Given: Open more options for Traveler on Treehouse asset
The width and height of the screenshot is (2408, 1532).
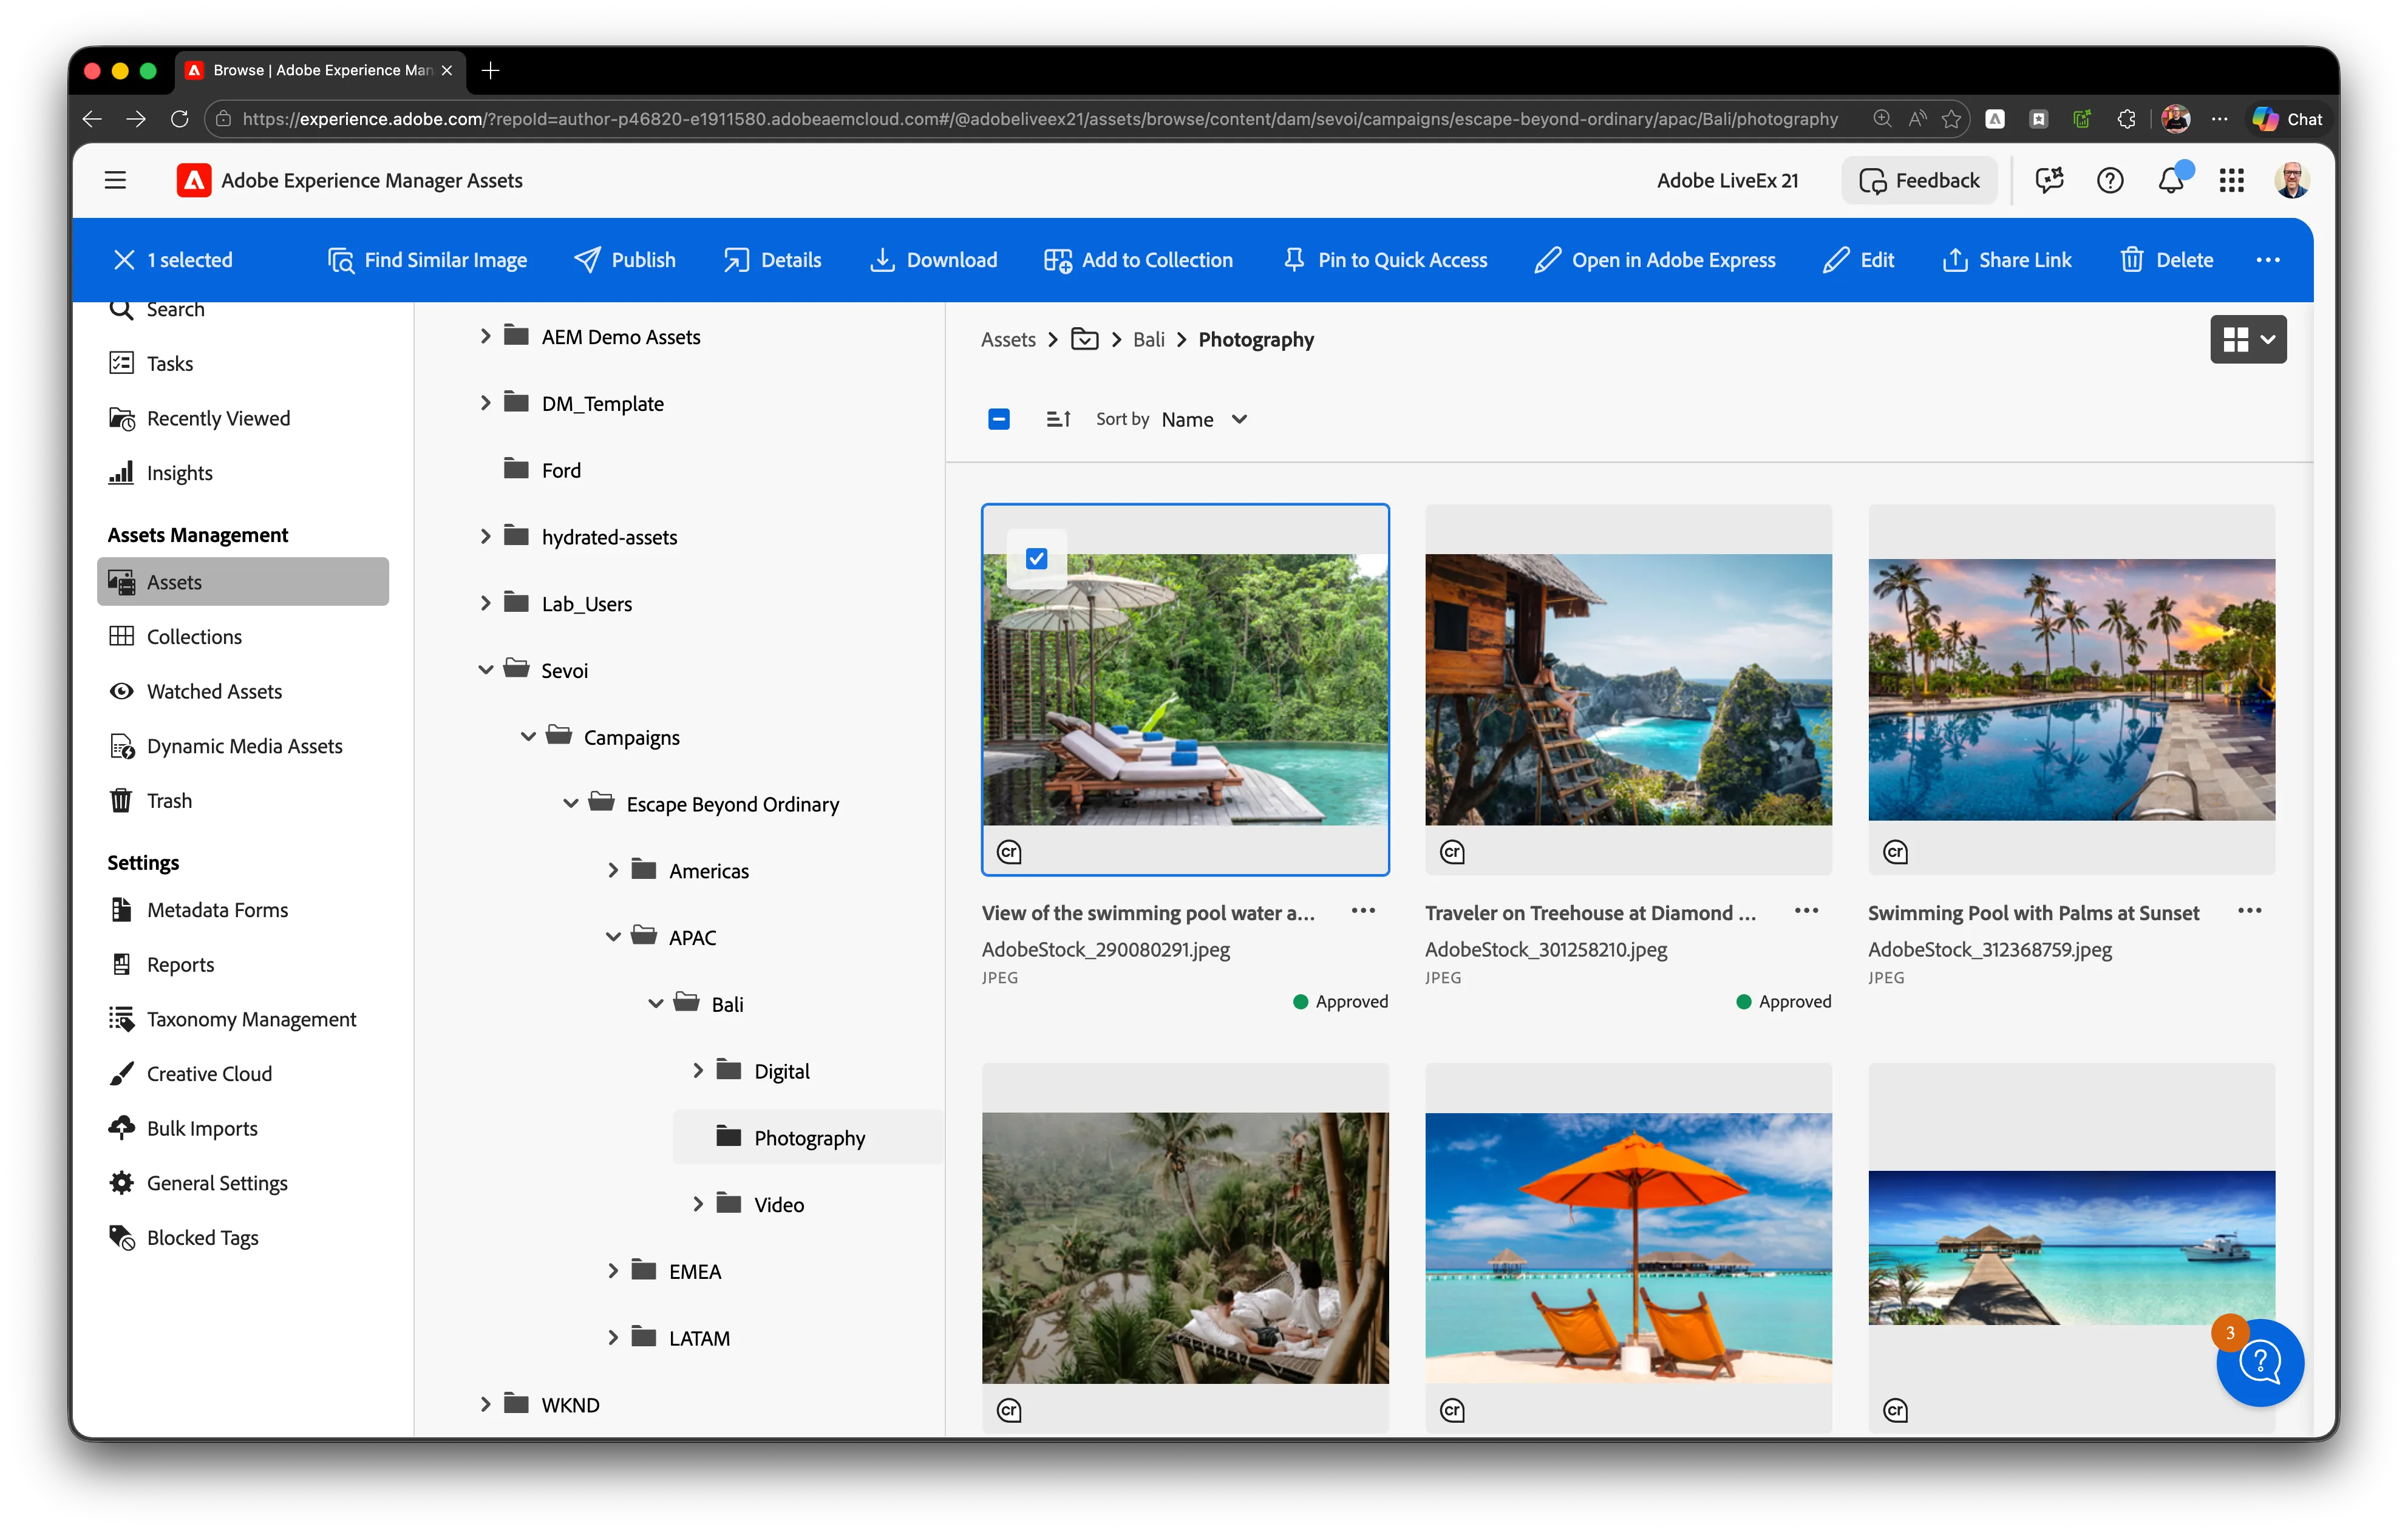Looking at the screenshot, I should (1806, 911).
